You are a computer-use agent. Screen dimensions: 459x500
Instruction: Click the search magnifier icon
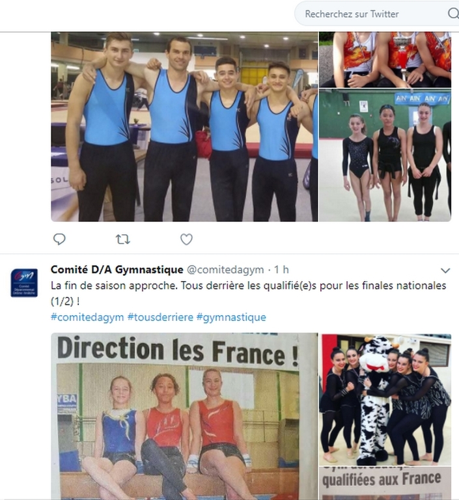453,14
